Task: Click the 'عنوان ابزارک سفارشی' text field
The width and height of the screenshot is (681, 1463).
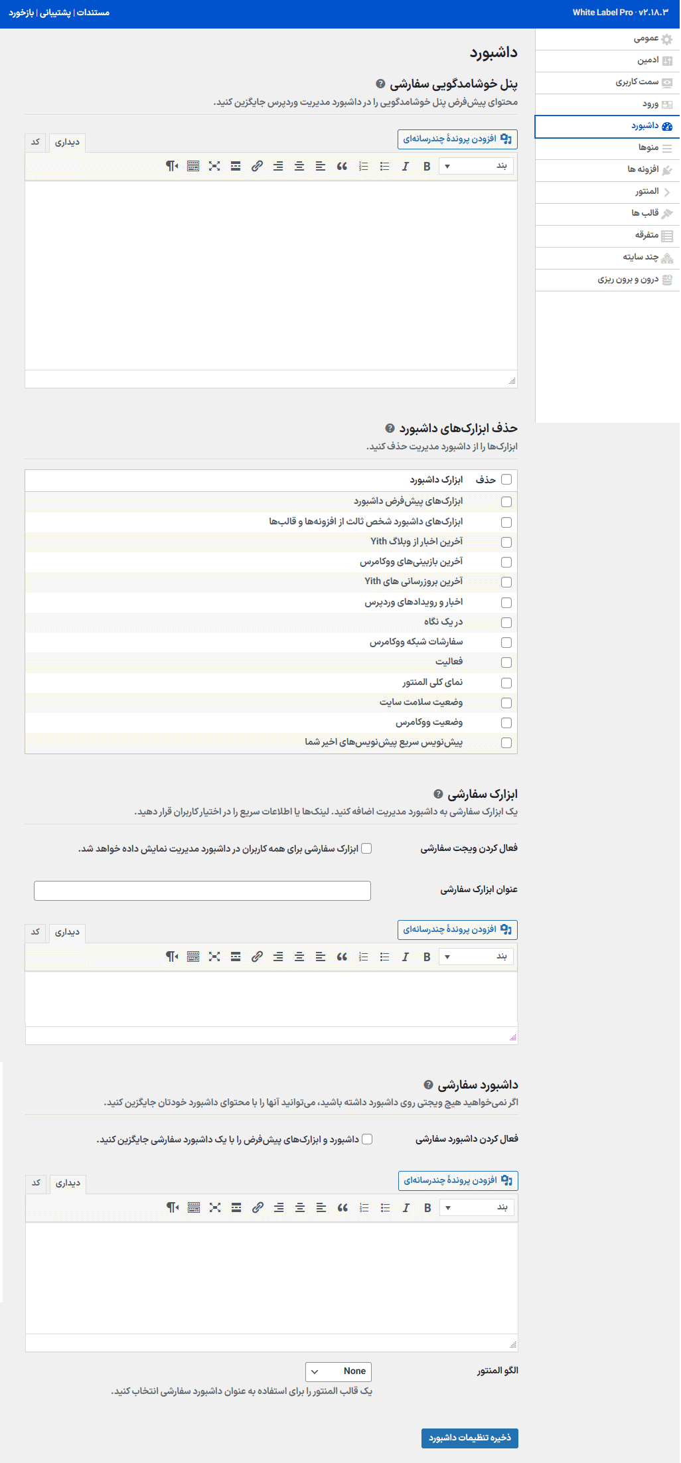Action: coord(202,891)
